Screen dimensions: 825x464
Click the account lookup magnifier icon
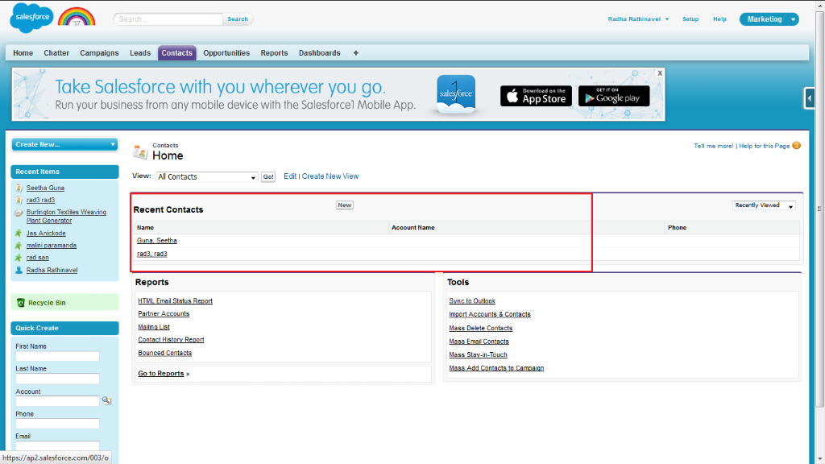tap(106, 400)
